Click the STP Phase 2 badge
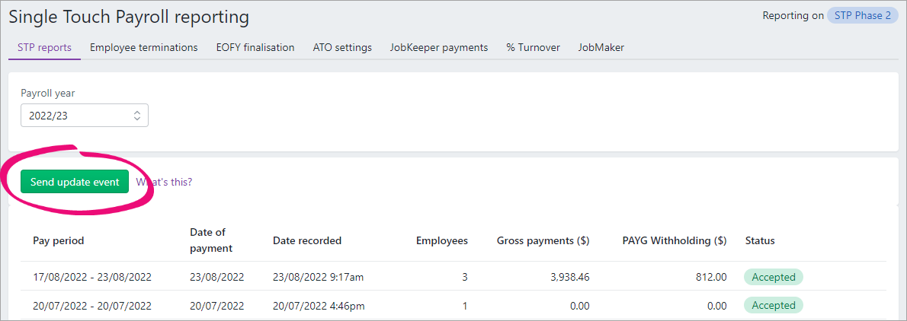907x321 pixels. coord(862,15)
